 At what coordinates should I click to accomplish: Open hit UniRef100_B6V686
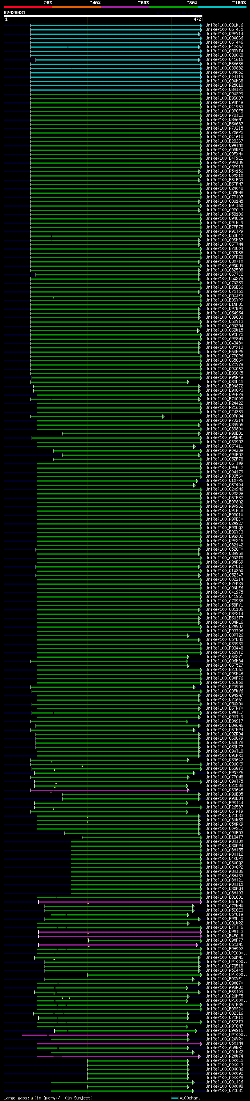click(x=224, y=64)
